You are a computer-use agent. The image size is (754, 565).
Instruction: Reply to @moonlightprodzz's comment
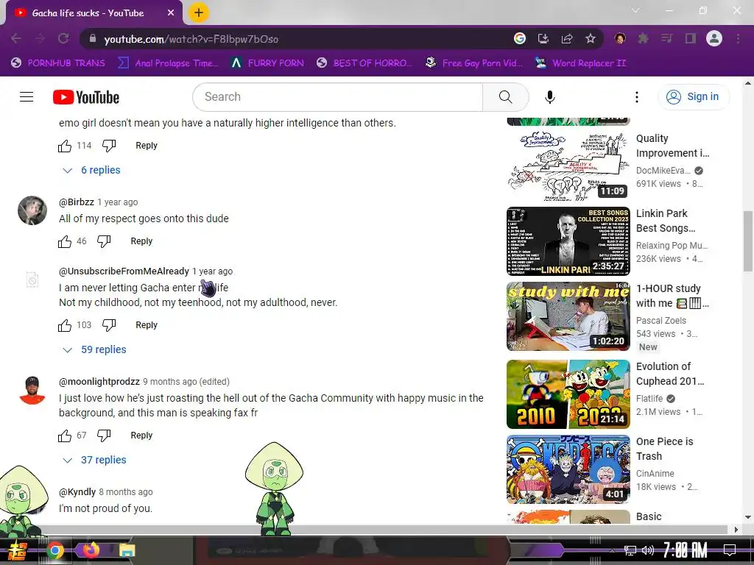(x=141, y=436)
